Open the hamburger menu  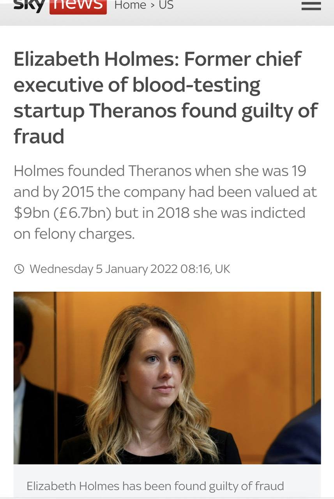[311, 6]
